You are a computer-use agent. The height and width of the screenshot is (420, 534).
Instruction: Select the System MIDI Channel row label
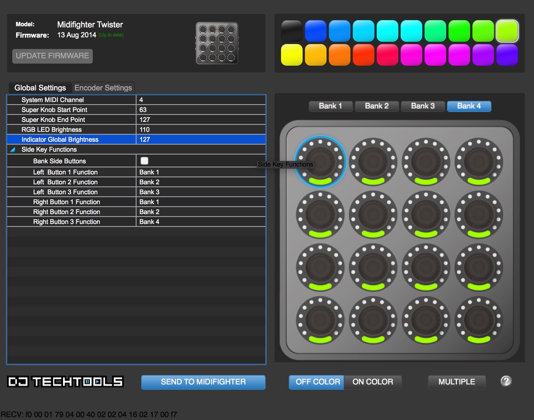(x=53, y=100)
